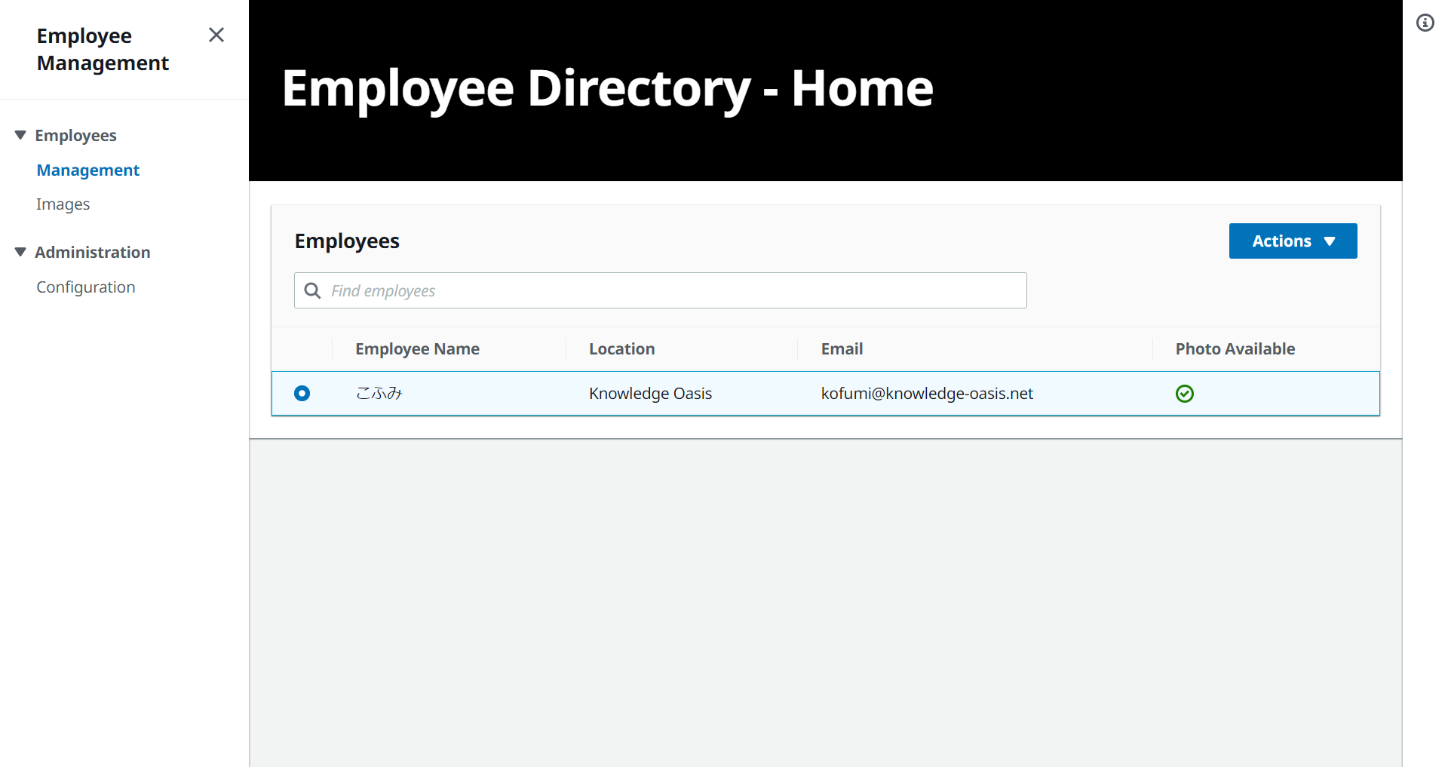Click the Administration section label
1448x767 pixels.
93,253
